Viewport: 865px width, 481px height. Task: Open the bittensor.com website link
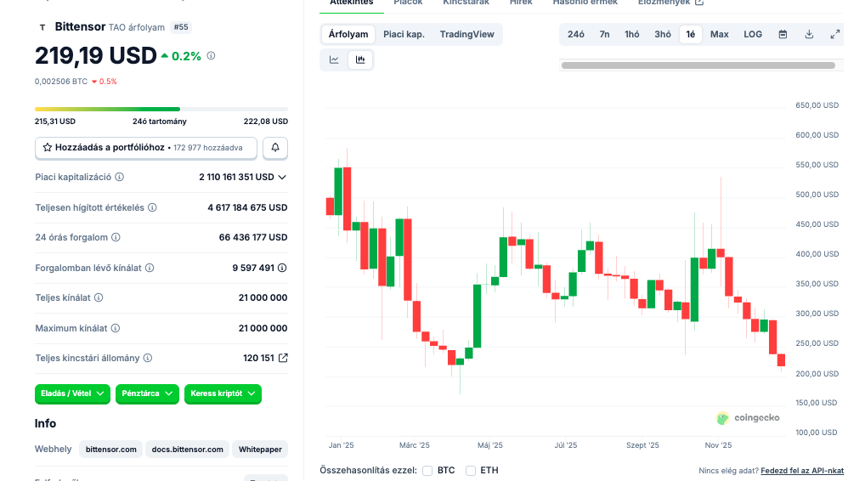(x=111, y=450)
